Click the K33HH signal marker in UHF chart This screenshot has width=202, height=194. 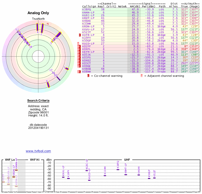105,176
